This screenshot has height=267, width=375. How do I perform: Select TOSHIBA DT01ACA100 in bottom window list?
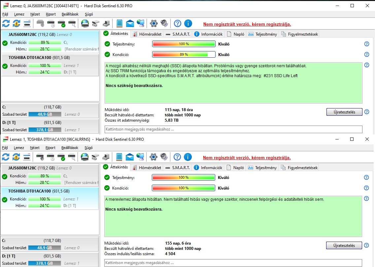(x=50, y=198)
